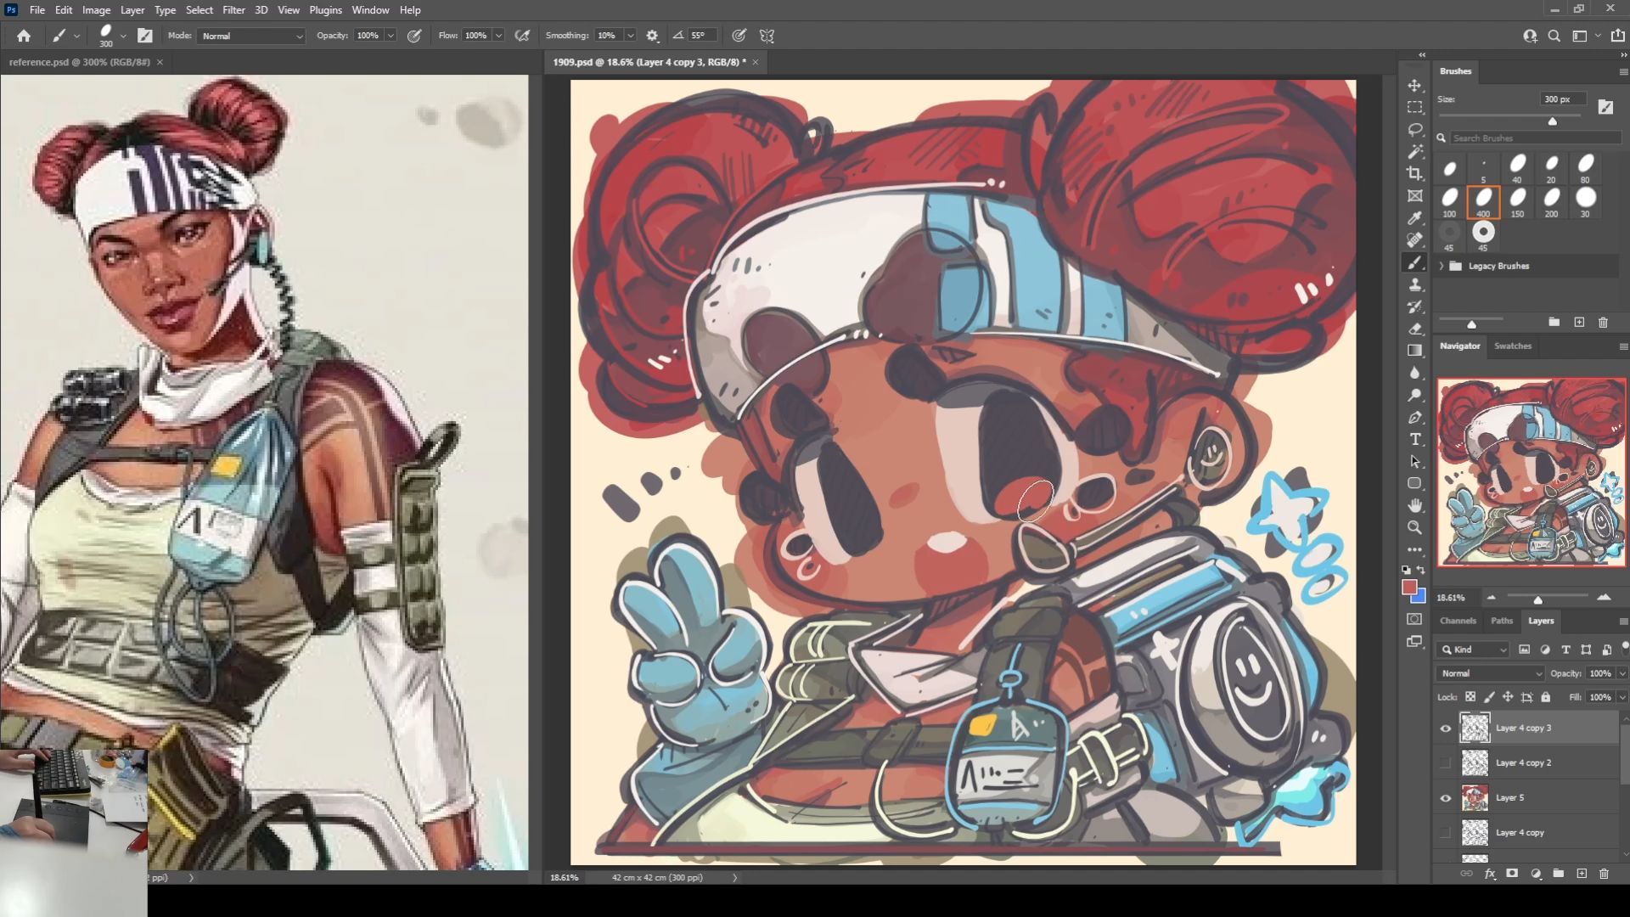Delete layer with trash icon in Layers panel
Screen dimensions: 1630x917
(x=1604, y=874)
